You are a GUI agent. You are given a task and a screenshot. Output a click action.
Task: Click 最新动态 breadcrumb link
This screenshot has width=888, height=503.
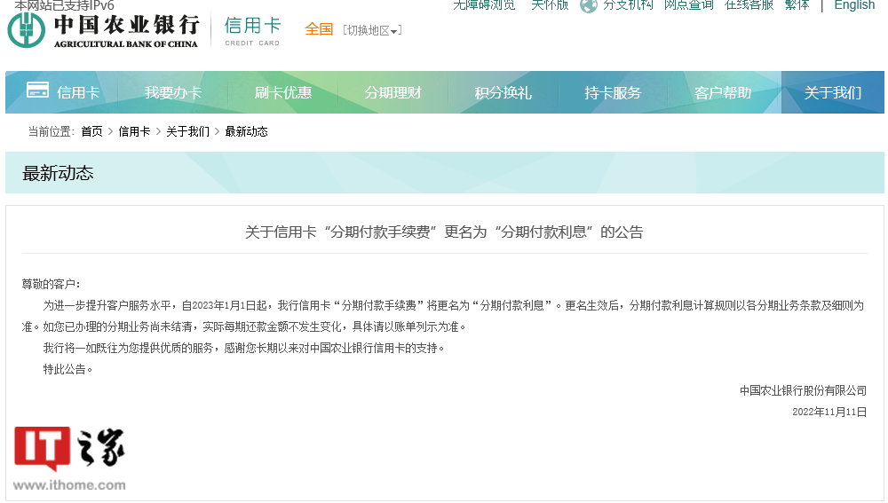pos(246,131)
